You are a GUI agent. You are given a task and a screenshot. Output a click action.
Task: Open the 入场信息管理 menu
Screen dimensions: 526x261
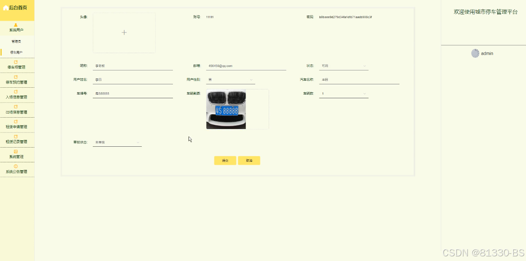click(x=17, y=95)
